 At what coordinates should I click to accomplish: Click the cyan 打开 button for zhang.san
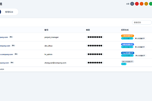124,64
